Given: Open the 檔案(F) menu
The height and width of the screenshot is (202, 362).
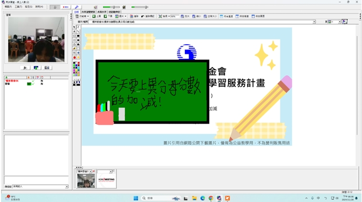Looking at the screenshot, I should coord(8,7).
